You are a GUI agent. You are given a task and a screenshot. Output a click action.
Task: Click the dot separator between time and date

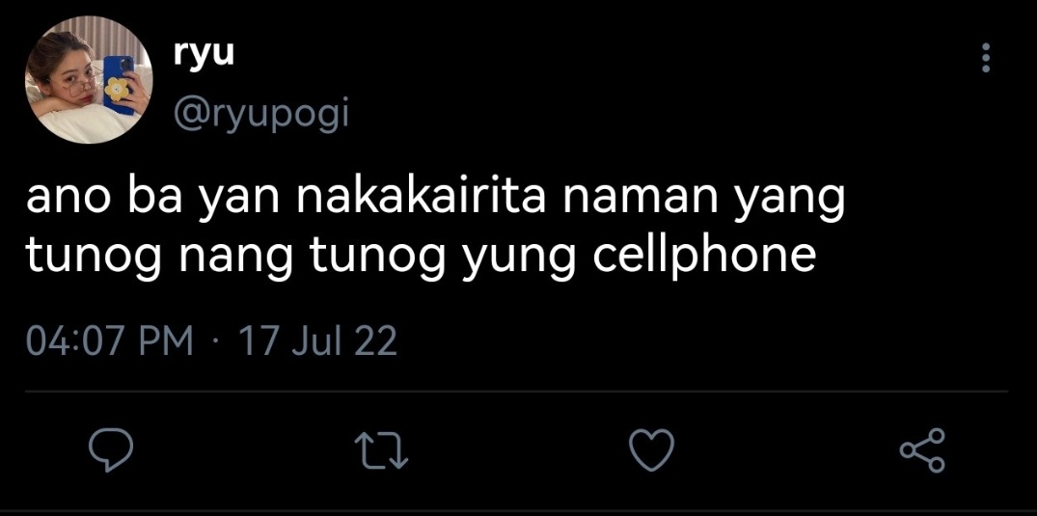216,343
